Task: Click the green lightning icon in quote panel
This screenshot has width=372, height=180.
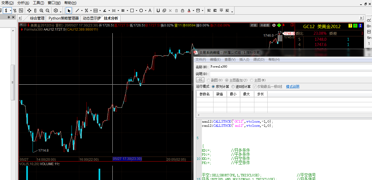Action: point(355,26)
